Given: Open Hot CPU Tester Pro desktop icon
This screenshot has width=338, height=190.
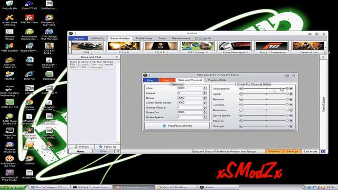Looking at the screenshot, I should (10, 62).
